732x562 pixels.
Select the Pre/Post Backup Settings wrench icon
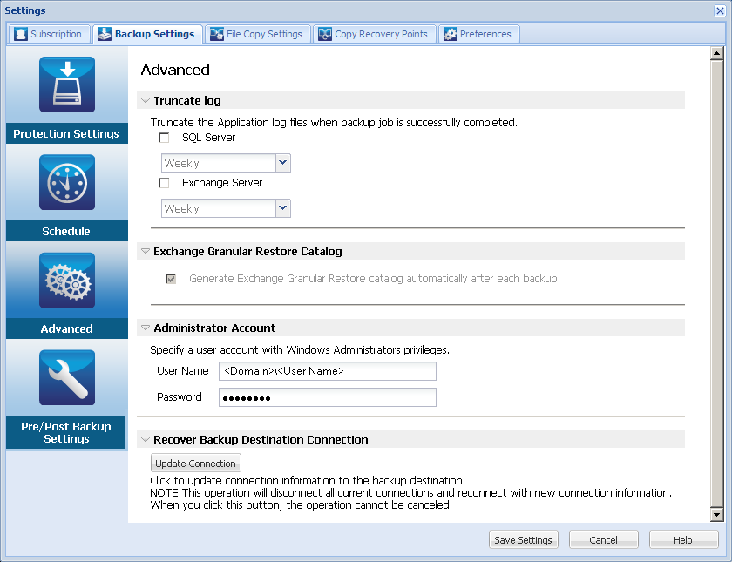pyautogui.click(x=66, y=377)
